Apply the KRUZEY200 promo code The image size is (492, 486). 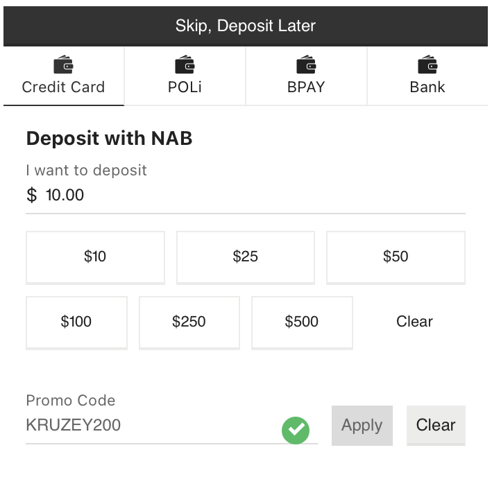tap(362, 426)
